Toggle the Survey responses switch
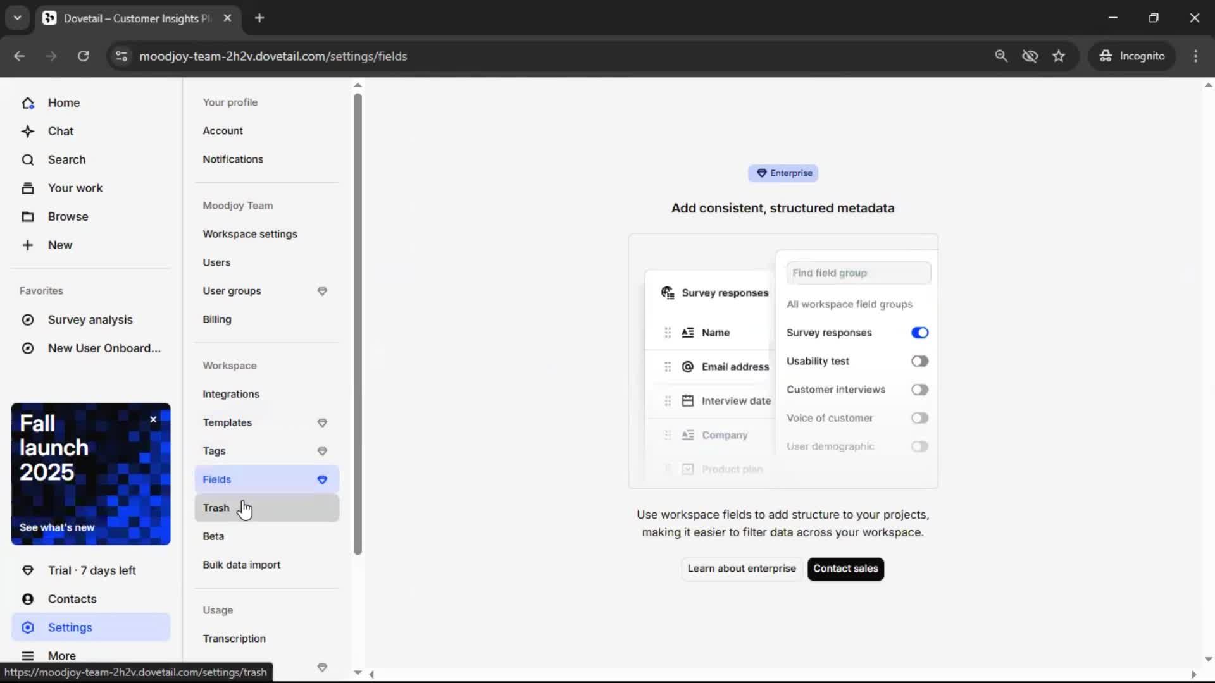Screen dimensions: 1215x683 coord(919,333)
